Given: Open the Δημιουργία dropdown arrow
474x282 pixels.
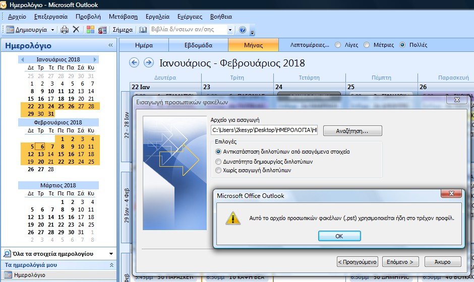Looking at the screenshot, I should (x=52, y=30).
